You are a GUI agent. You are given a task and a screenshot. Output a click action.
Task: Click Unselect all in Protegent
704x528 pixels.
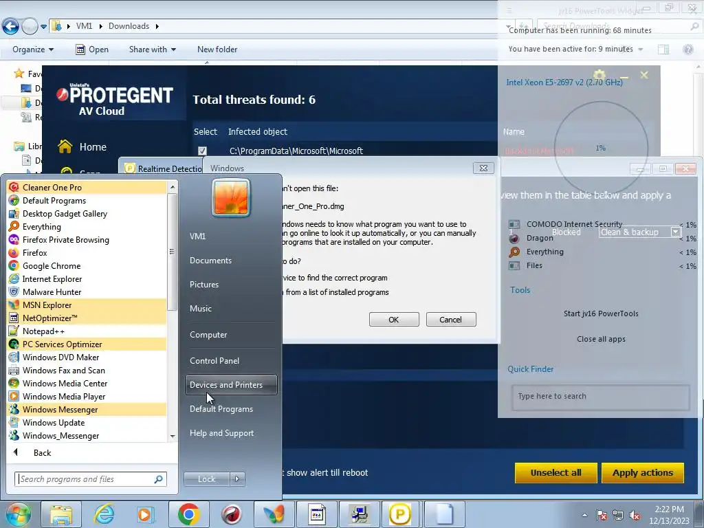tap(555, 473)
